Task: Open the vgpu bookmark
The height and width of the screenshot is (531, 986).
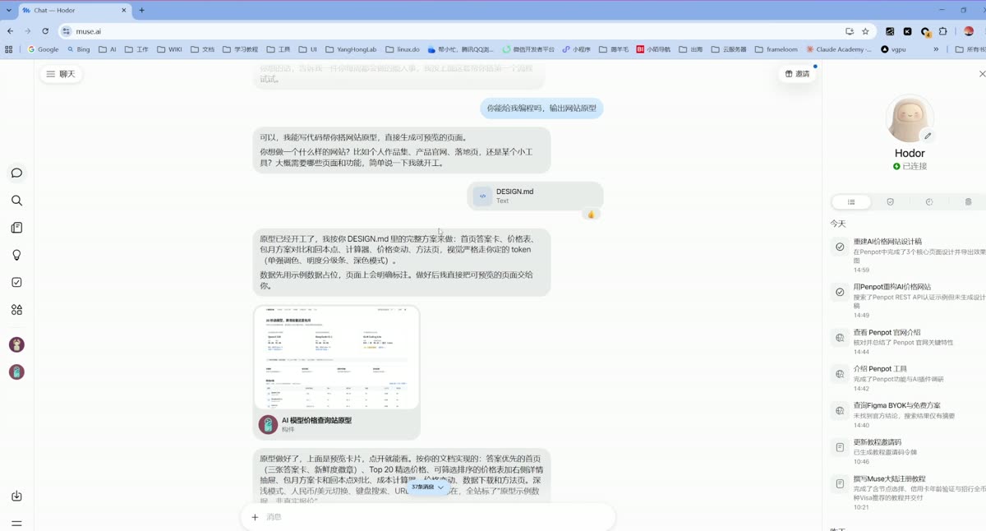Action: 895,49
